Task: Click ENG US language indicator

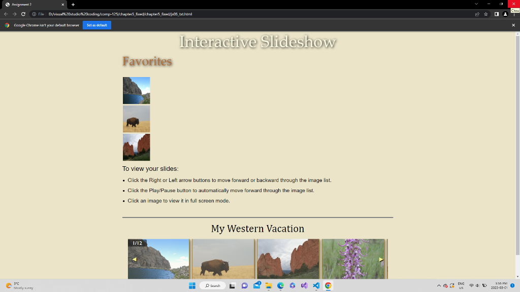Action: 461,286
